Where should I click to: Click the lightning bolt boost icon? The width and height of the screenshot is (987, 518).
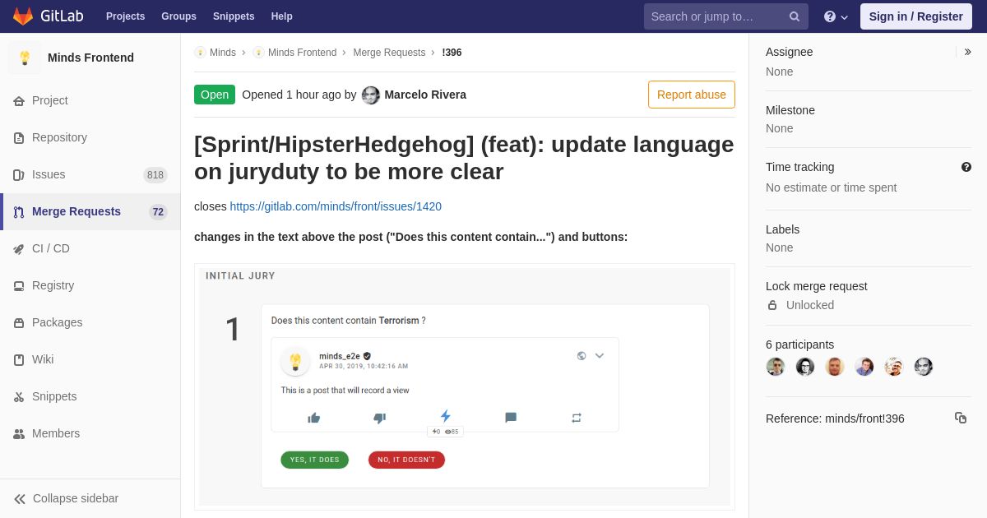[x=445, y=416]
